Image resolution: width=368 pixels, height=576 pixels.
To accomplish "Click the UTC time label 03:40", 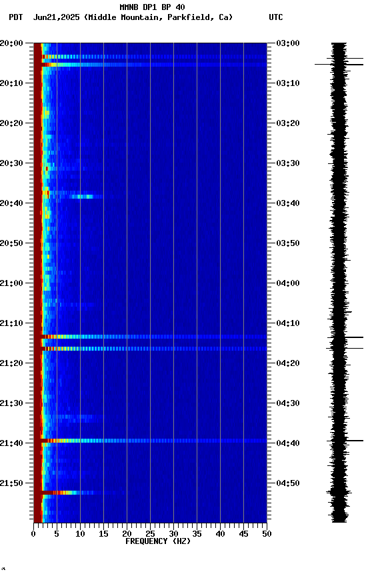I will click(x=288, y=203).
